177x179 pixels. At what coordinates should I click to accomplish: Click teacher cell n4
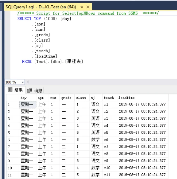[110, 126]
